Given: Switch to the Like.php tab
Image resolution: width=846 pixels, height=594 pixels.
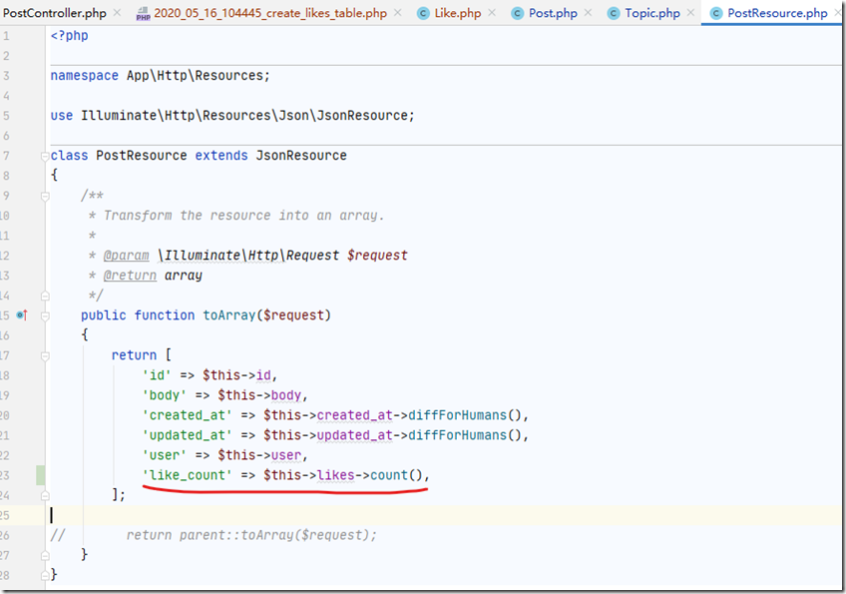Looking at the screenshot, I should (x=458, y=13).
